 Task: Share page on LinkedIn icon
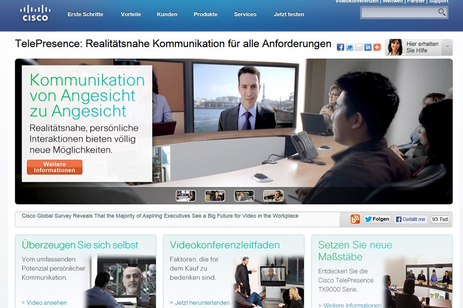click(368, 47)
